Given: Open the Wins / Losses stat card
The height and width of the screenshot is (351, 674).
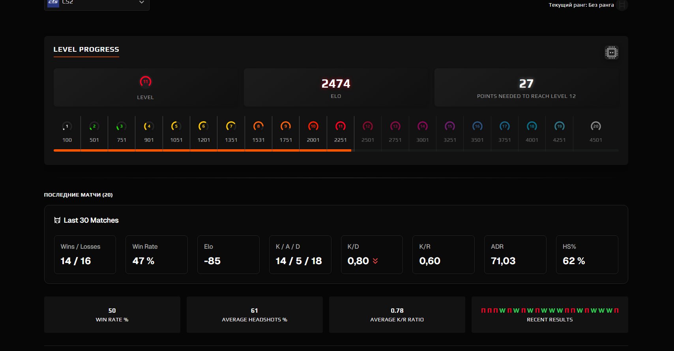Looking at the screenshot, I should (x=85, y=255).
